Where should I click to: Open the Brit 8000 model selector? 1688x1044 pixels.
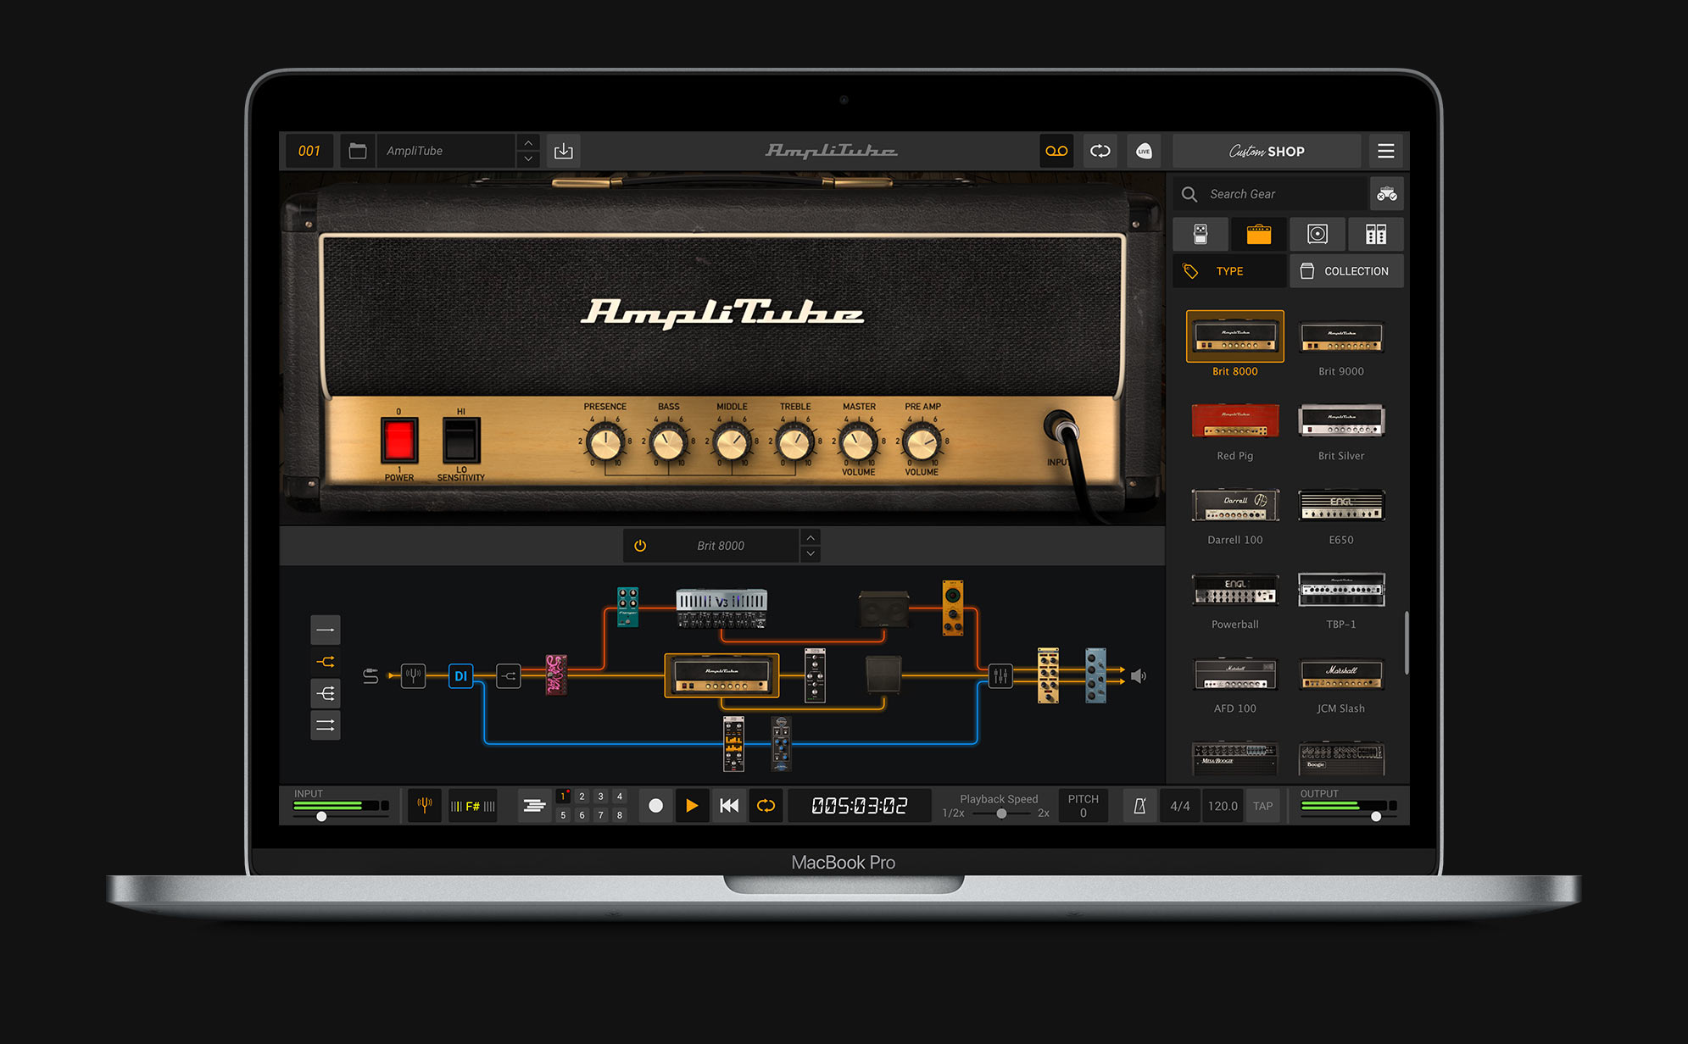pyautogui.click(x=721, y=546)
